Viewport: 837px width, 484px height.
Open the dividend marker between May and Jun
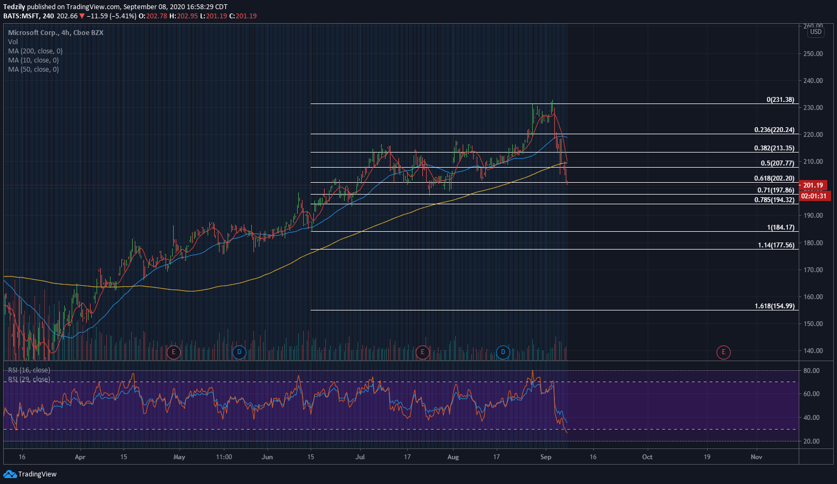239,352
